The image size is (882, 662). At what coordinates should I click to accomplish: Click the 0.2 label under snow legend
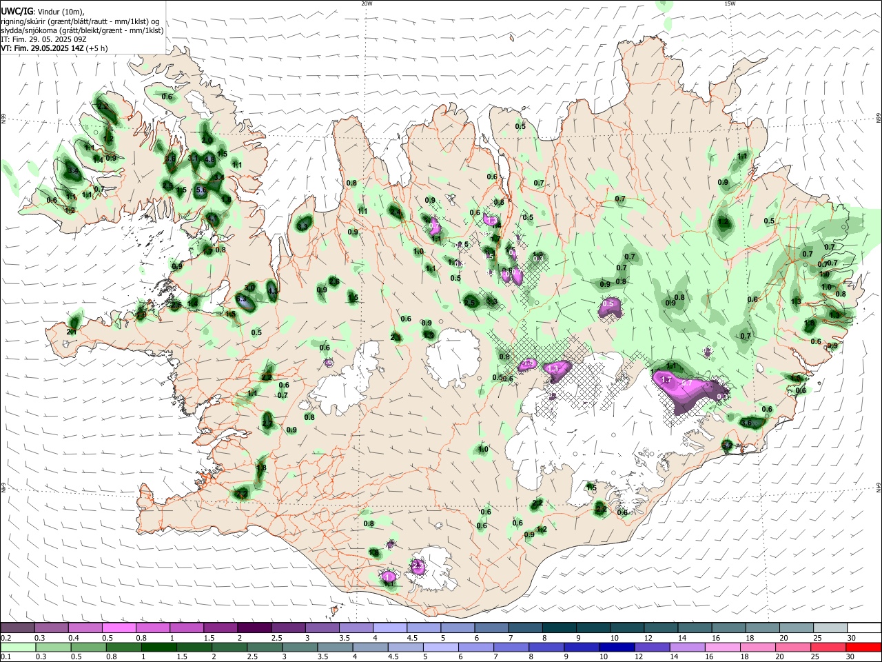coord(5,638)
